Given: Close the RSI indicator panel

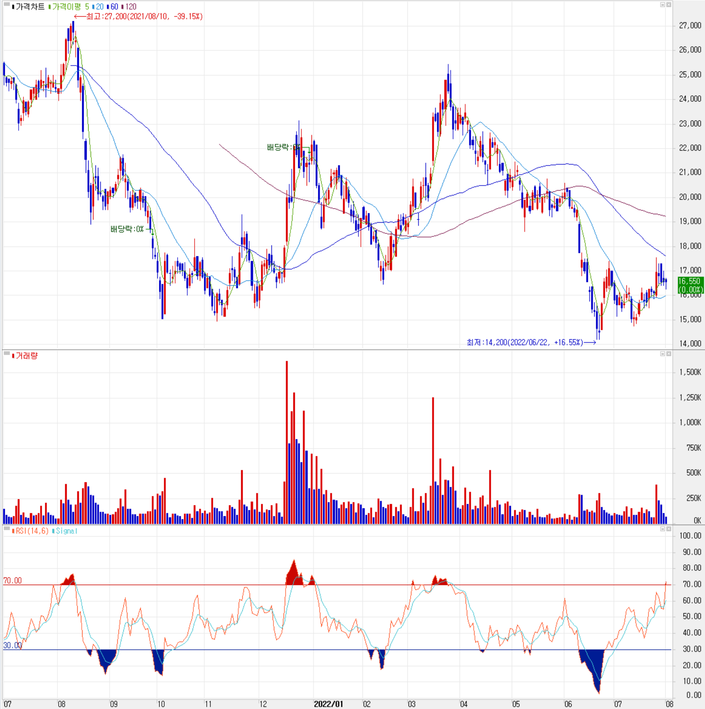Looking at the screenshot, I should point(669,529).
